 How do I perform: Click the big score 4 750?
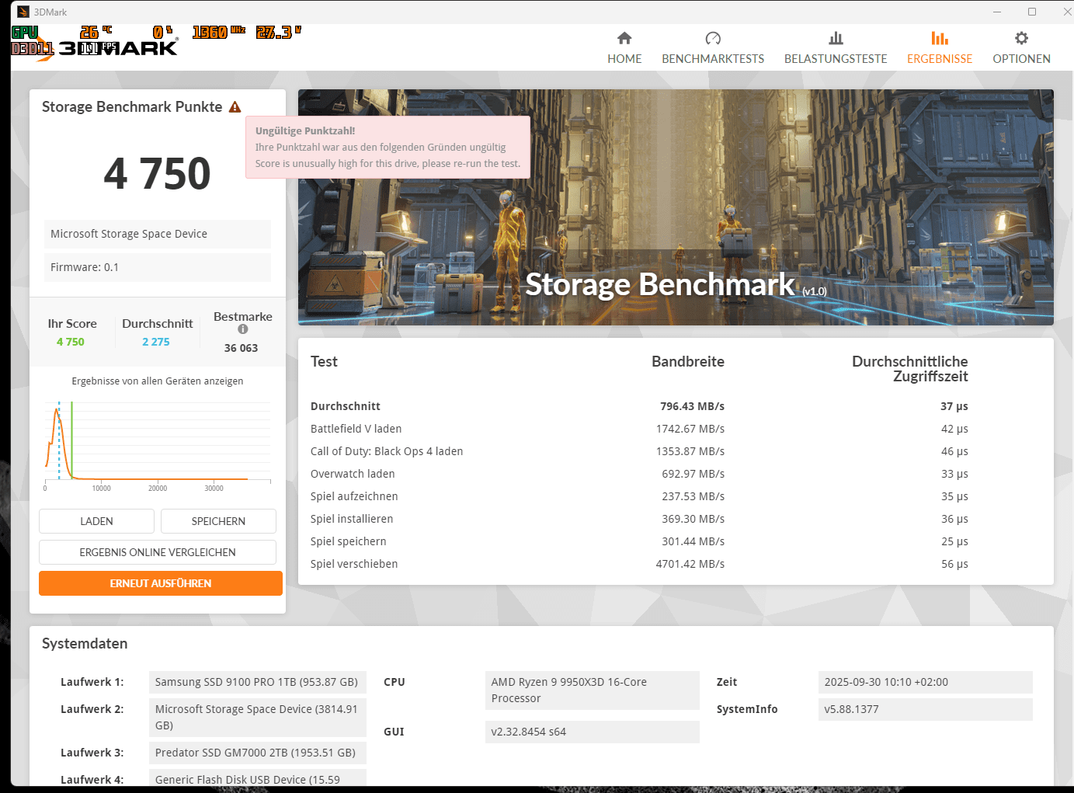pyautogui.click(x=158, y=173)
